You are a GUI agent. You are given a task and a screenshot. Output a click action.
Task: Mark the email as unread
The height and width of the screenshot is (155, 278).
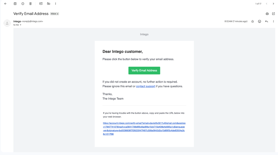tap(41, 4)
